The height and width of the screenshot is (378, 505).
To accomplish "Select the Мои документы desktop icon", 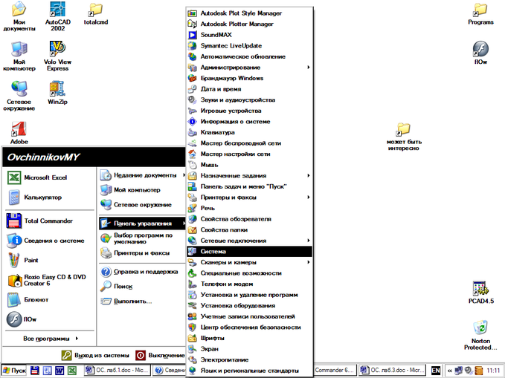I will click(x=19, y=16).
